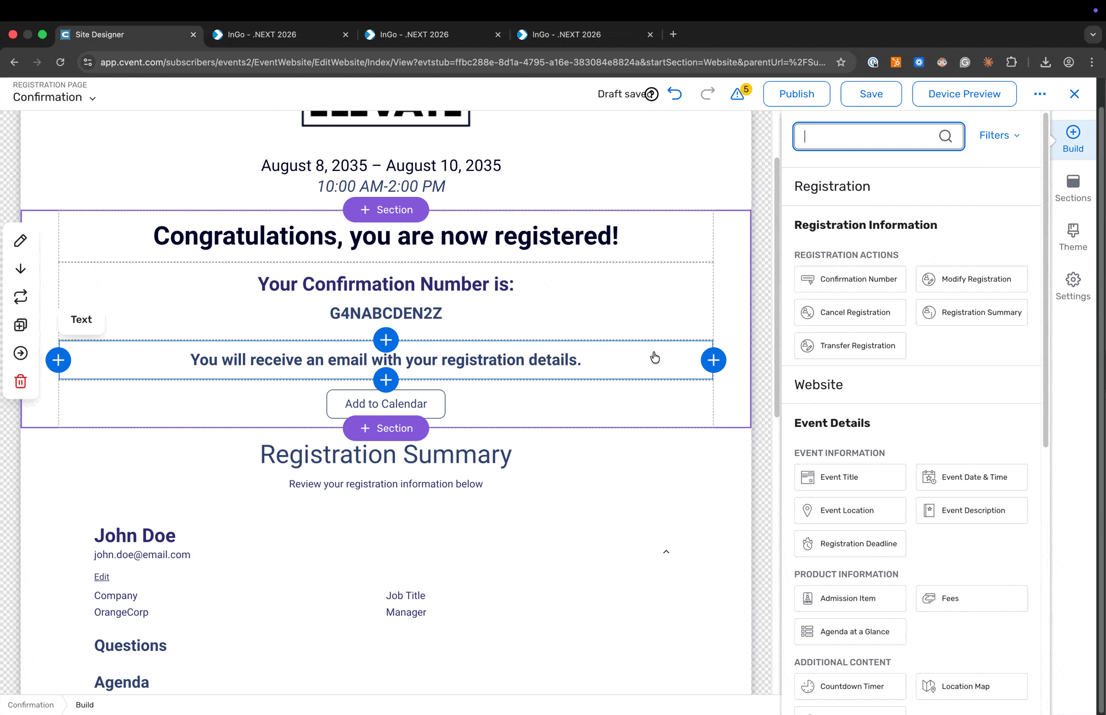Open the Theme panel
Screen dimensions: 1106x715
[1073, 237]
